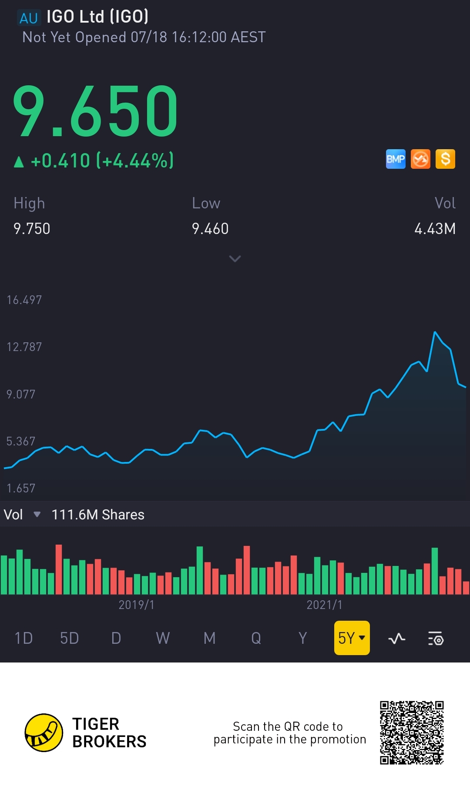
Task: Open the 5Y timeframe dropdown
Action: pos(352,638)
